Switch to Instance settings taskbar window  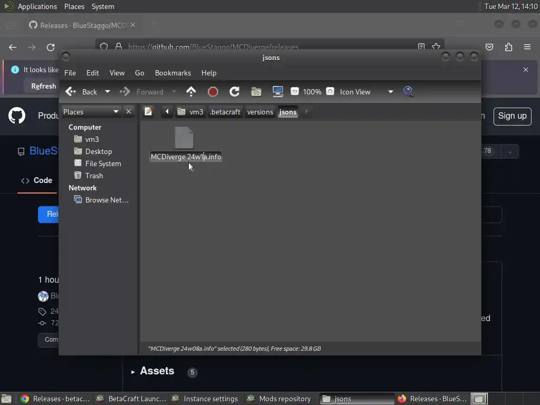[205, 399]
